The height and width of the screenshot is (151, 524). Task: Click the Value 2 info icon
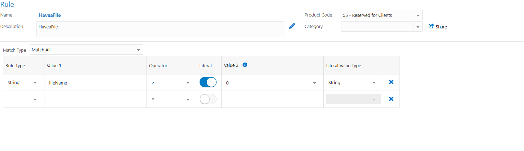pos(245,65)
